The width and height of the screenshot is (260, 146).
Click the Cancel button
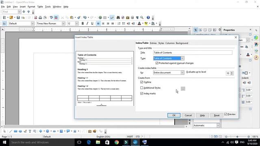188,115
